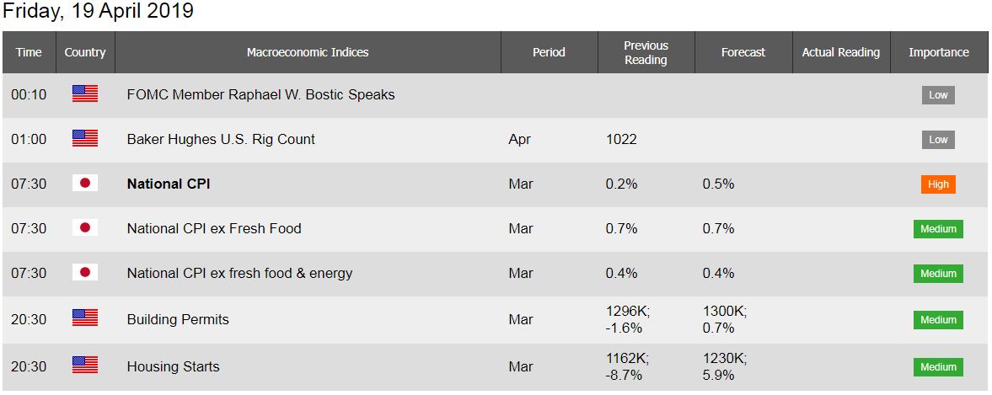The height and width of the screenshot is (395, 992).
Task: Click Medium badge for Housing Starts
Action: (x=938, y=366)
